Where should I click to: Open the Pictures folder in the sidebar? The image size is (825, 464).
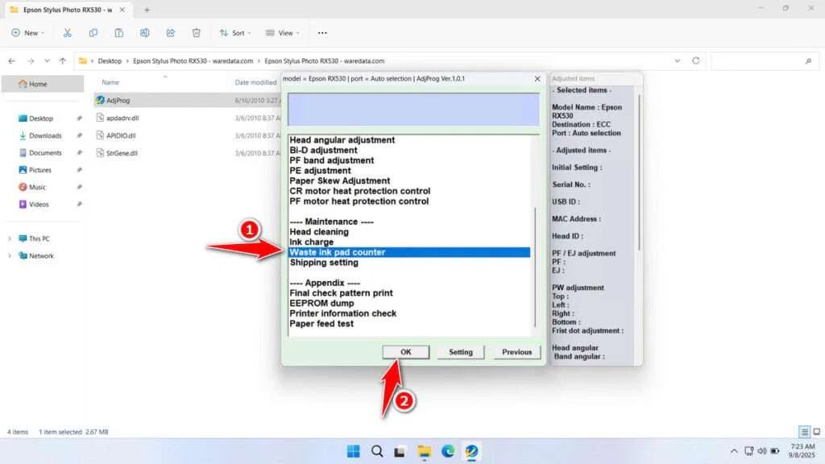[x=39, y=170]
